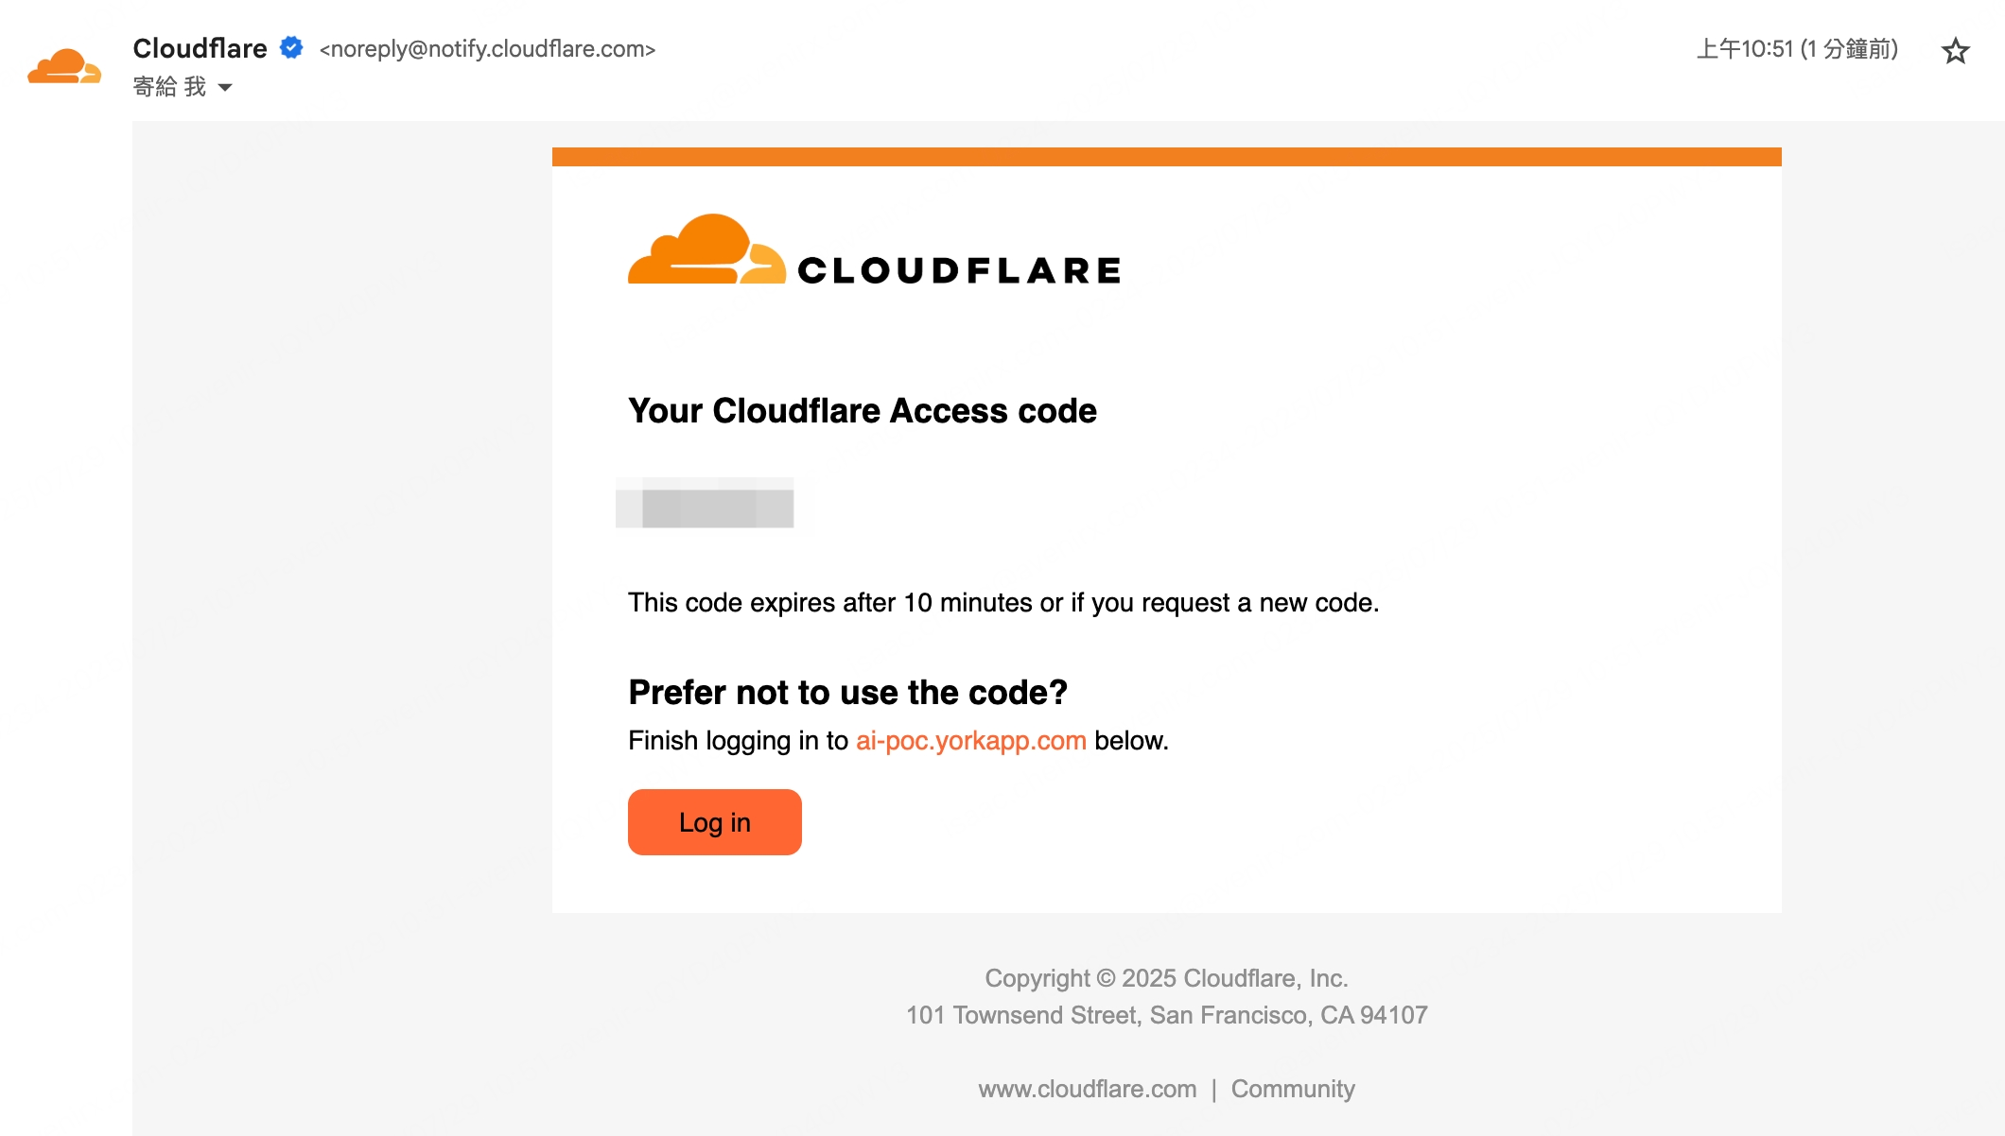Click the orange cloud logo in email body
This screenshot has height=1136, width=2005.
coord(706,250)
